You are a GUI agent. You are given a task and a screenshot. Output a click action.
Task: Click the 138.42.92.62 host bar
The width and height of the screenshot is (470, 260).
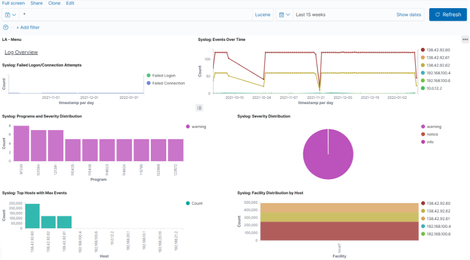click(x=48, y=222)
